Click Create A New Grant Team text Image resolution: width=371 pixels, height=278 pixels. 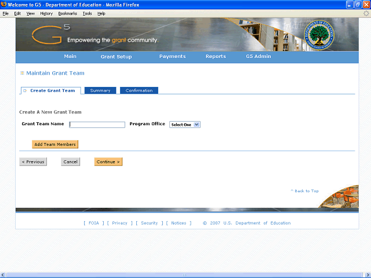click(50, 112)
